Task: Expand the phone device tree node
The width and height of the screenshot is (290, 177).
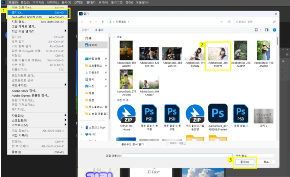Action: pos(82,128)
